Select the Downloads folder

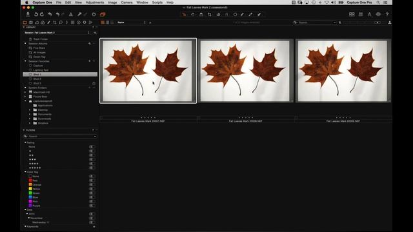(45, 119)
